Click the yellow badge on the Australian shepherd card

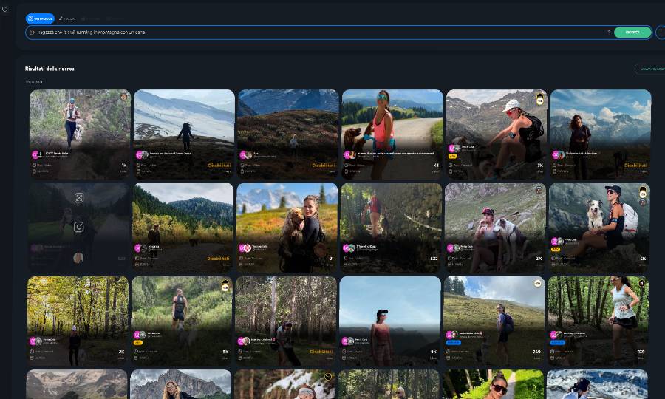point(642,194)
